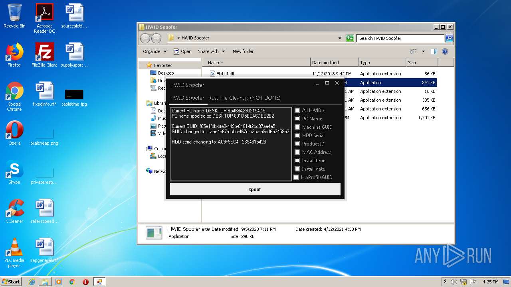The height and width of the screenshot is (287, 511).
Task: Click the Spoof button
Action: [x=255, y=189]
